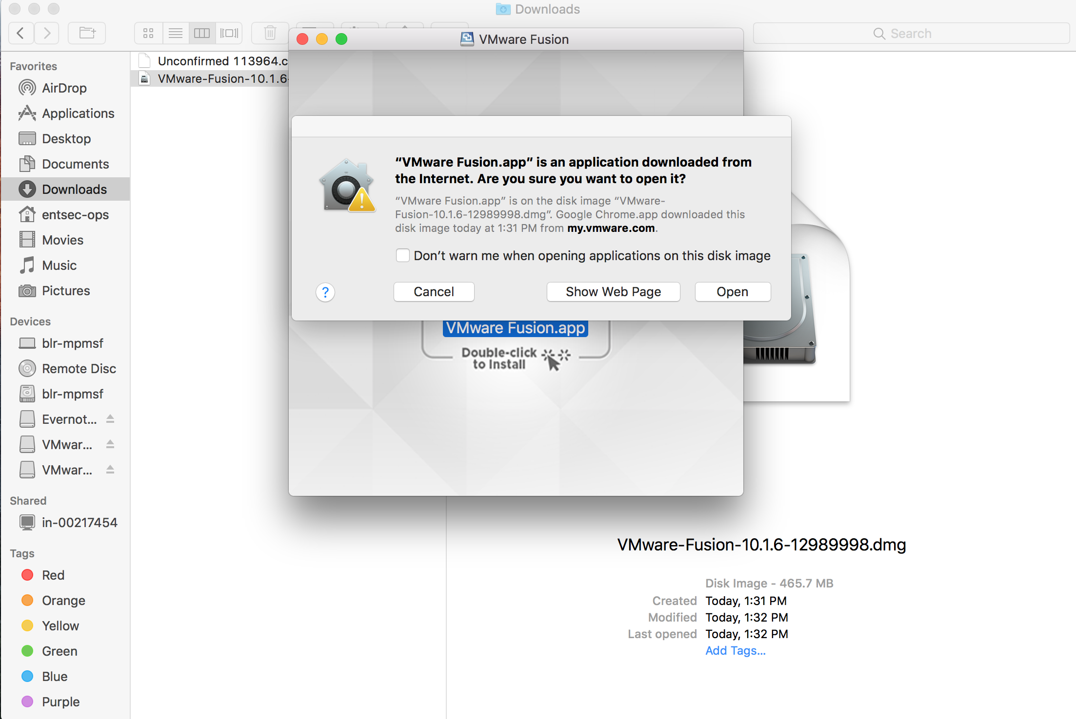
Task: Click the VMware Fusion app icon
Action: point(514,327)
